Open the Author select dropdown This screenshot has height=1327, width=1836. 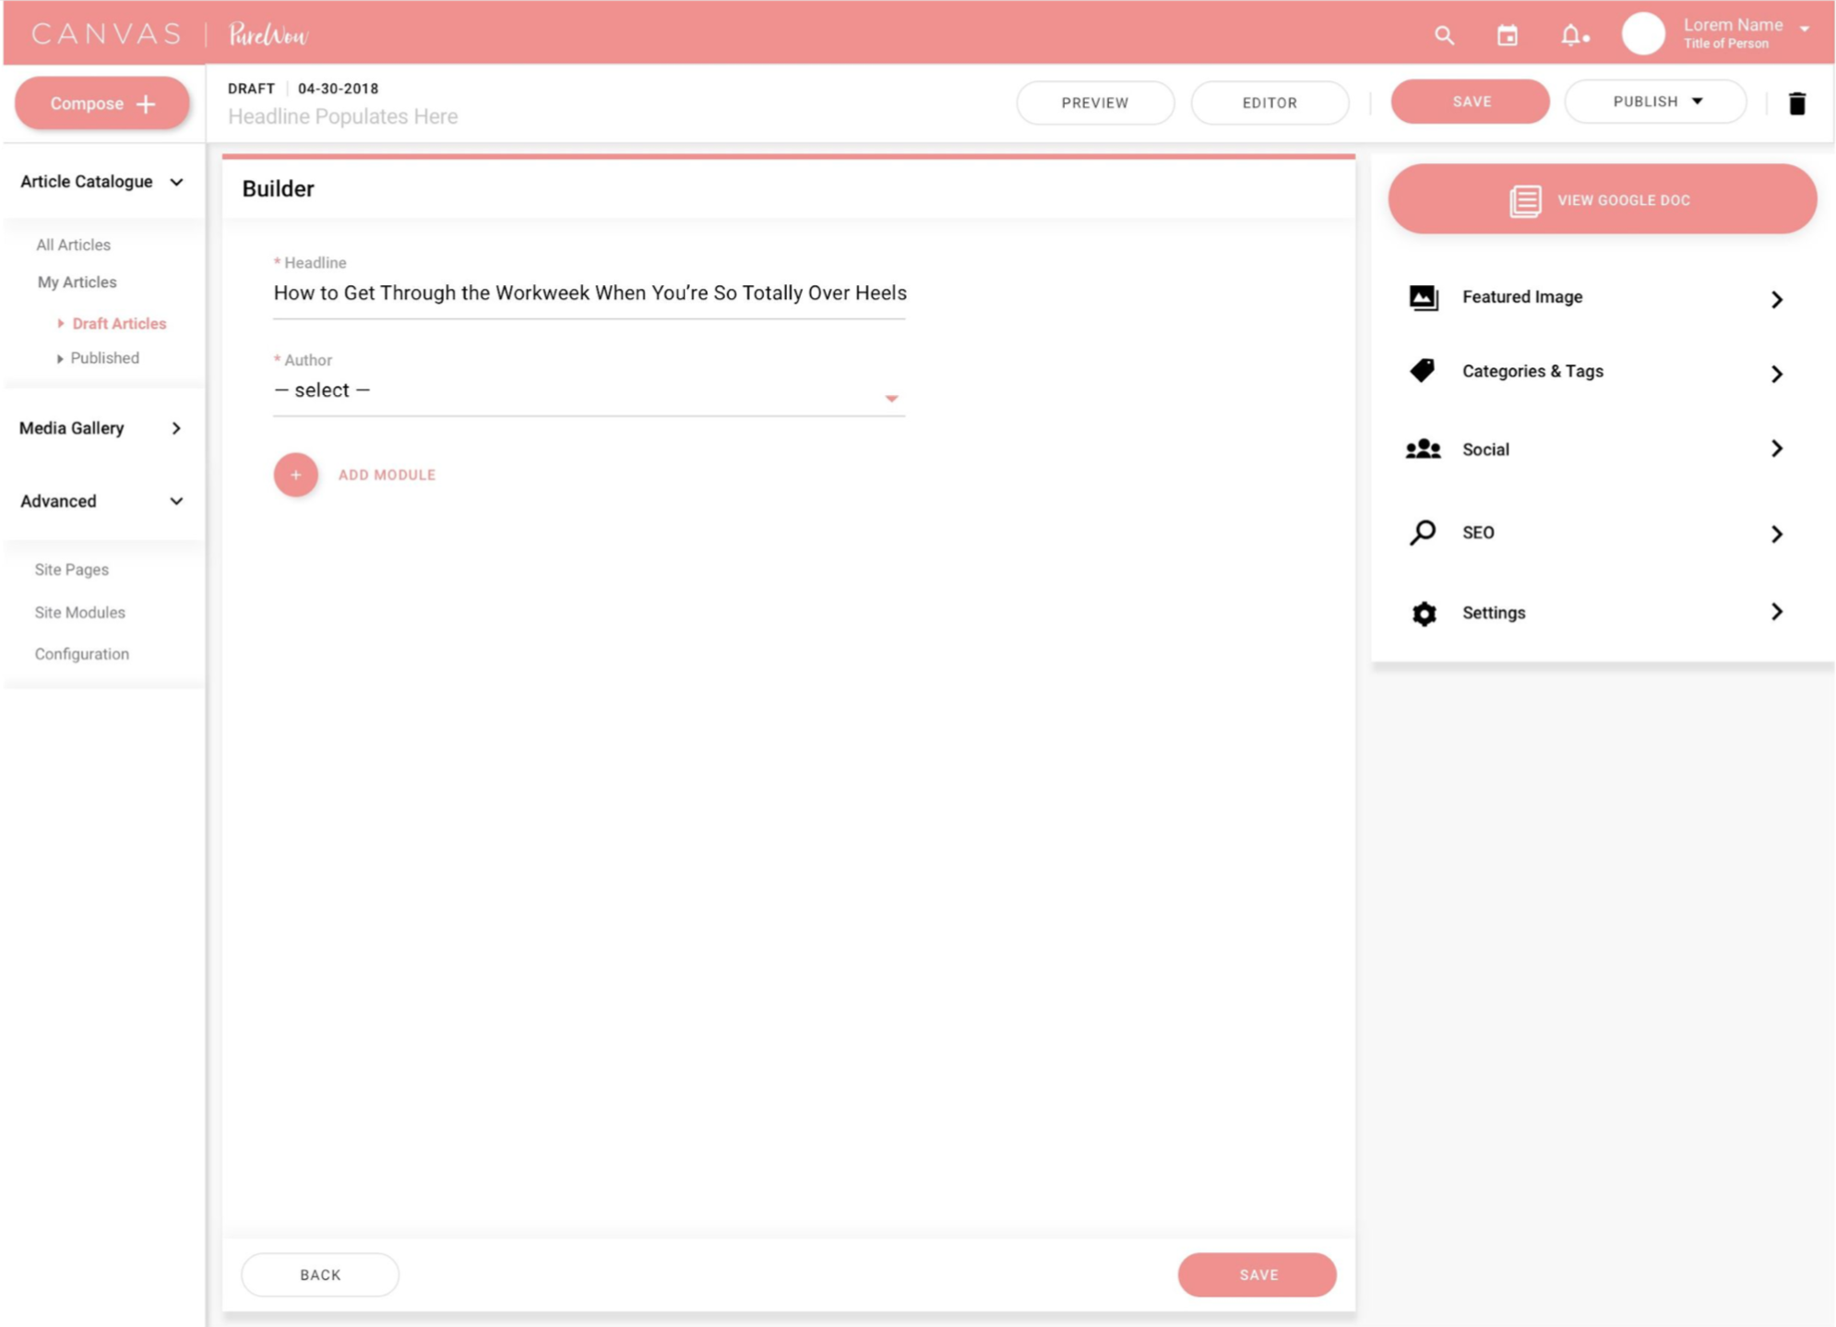pos(589,391)
